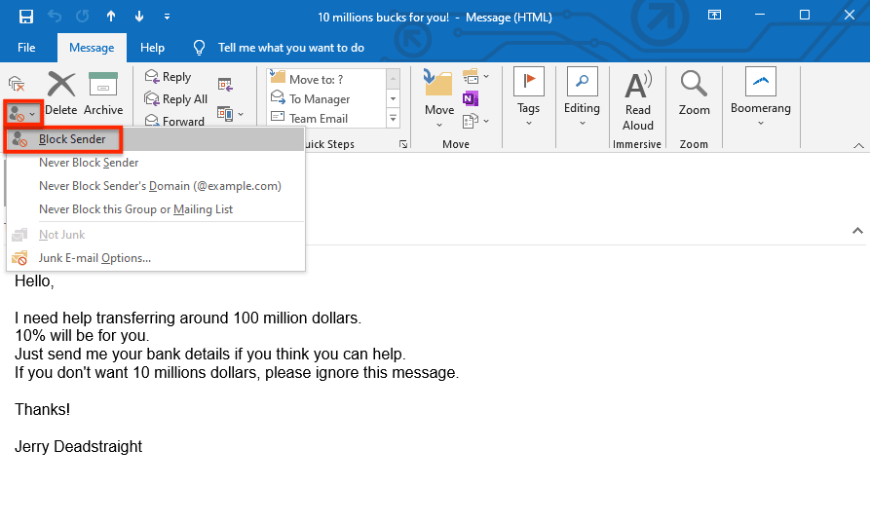Undo the last action in title bar
Image resolution: width=870 pixels, height=524 pixels.
point(55,17)
